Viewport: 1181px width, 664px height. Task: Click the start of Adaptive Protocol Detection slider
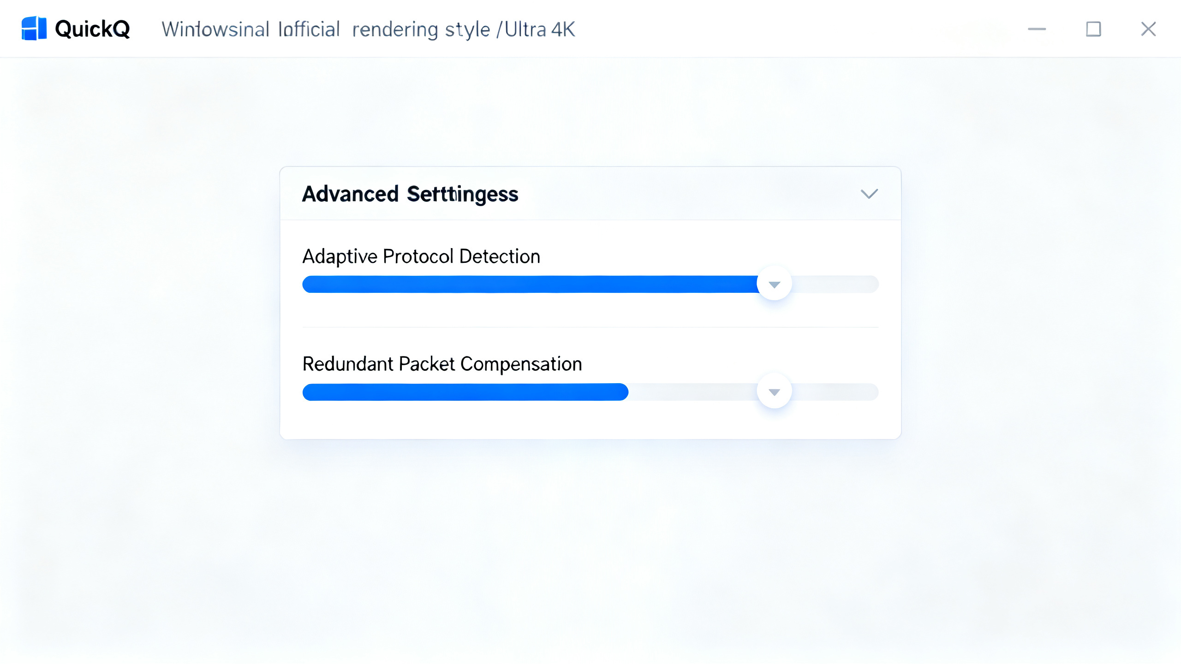click(x=311, y=284)
